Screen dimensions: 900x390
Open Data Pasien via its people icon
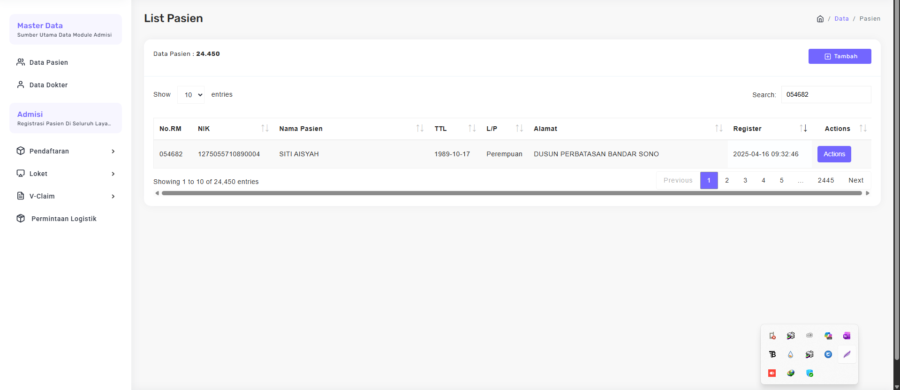click(21, 62)
